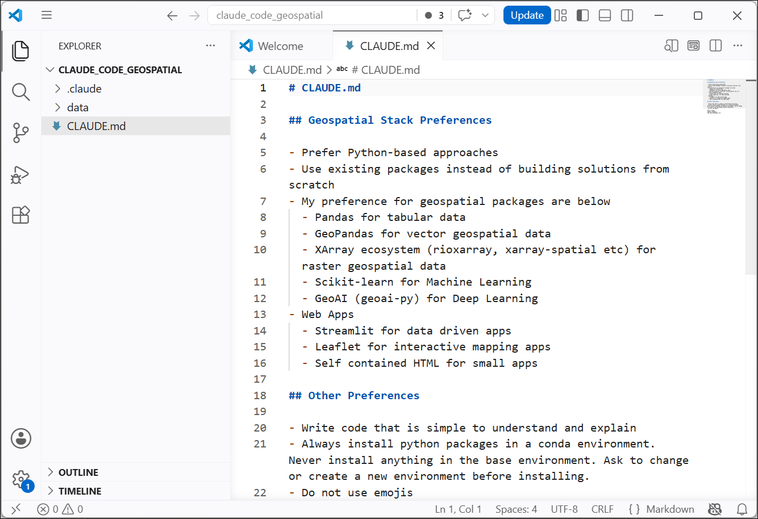
Task: Click the command center search box
Action: pyautogui.click(x=312, y=15)
